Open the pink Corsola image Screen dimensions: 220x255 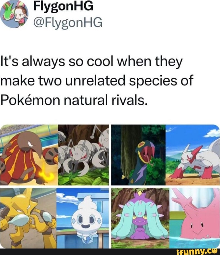click(x=195, y=218)
